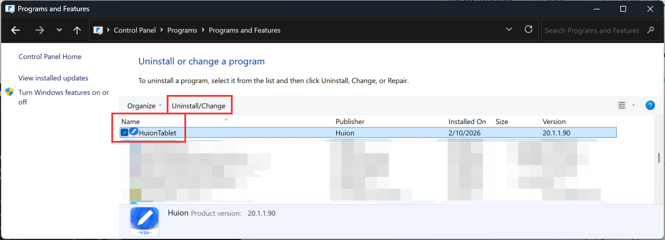Screen dimensions: 665x240
Task: Click the Control Panel icon in address bar
Action: (98, 30)
